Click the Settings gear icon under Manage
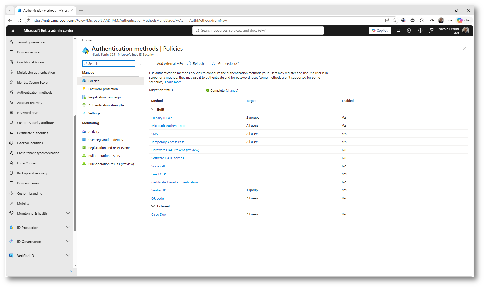Screen dimensions: 485x288 [84, 113]
